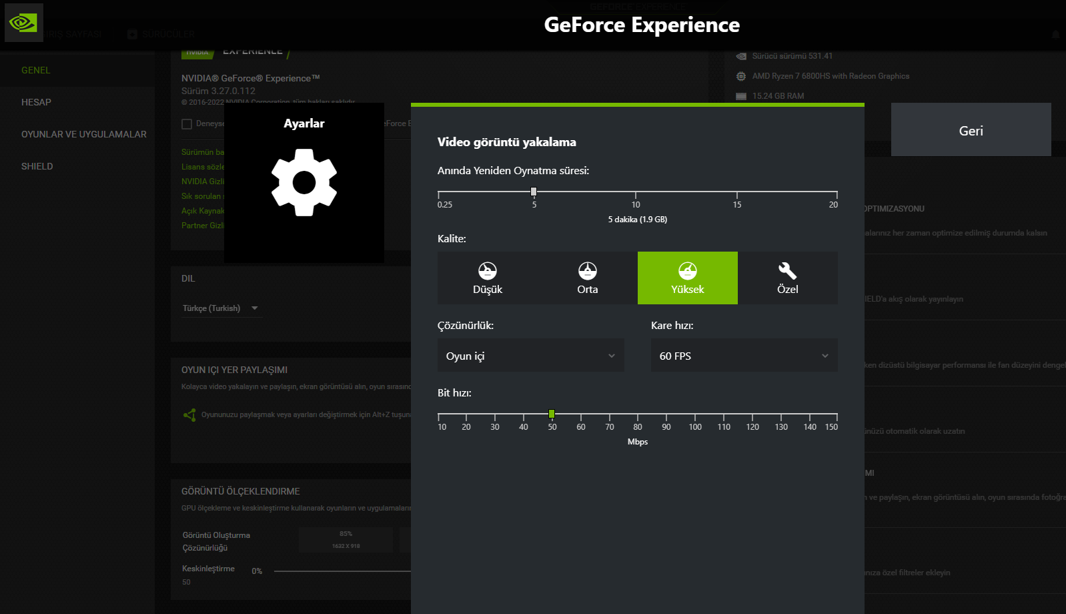Open the GENEL settings tab

[x=36, y=70]
